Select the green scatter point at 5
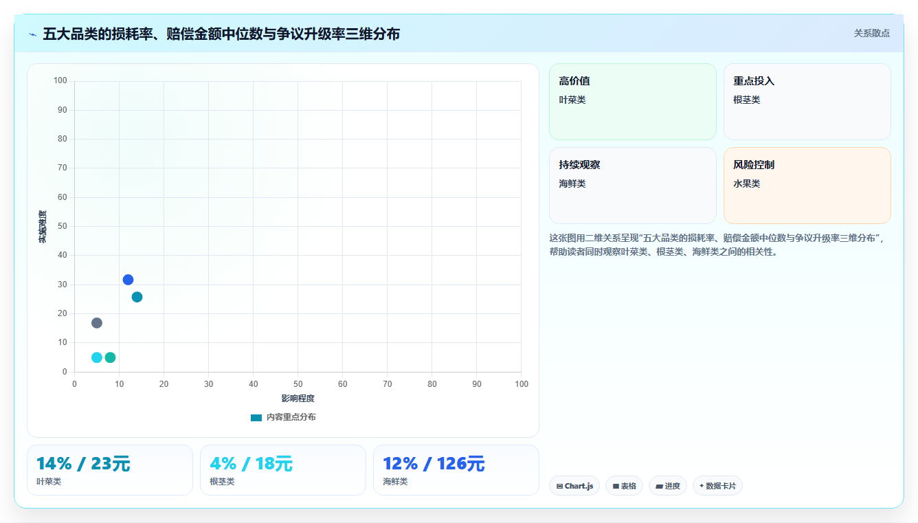 point(110,357)
